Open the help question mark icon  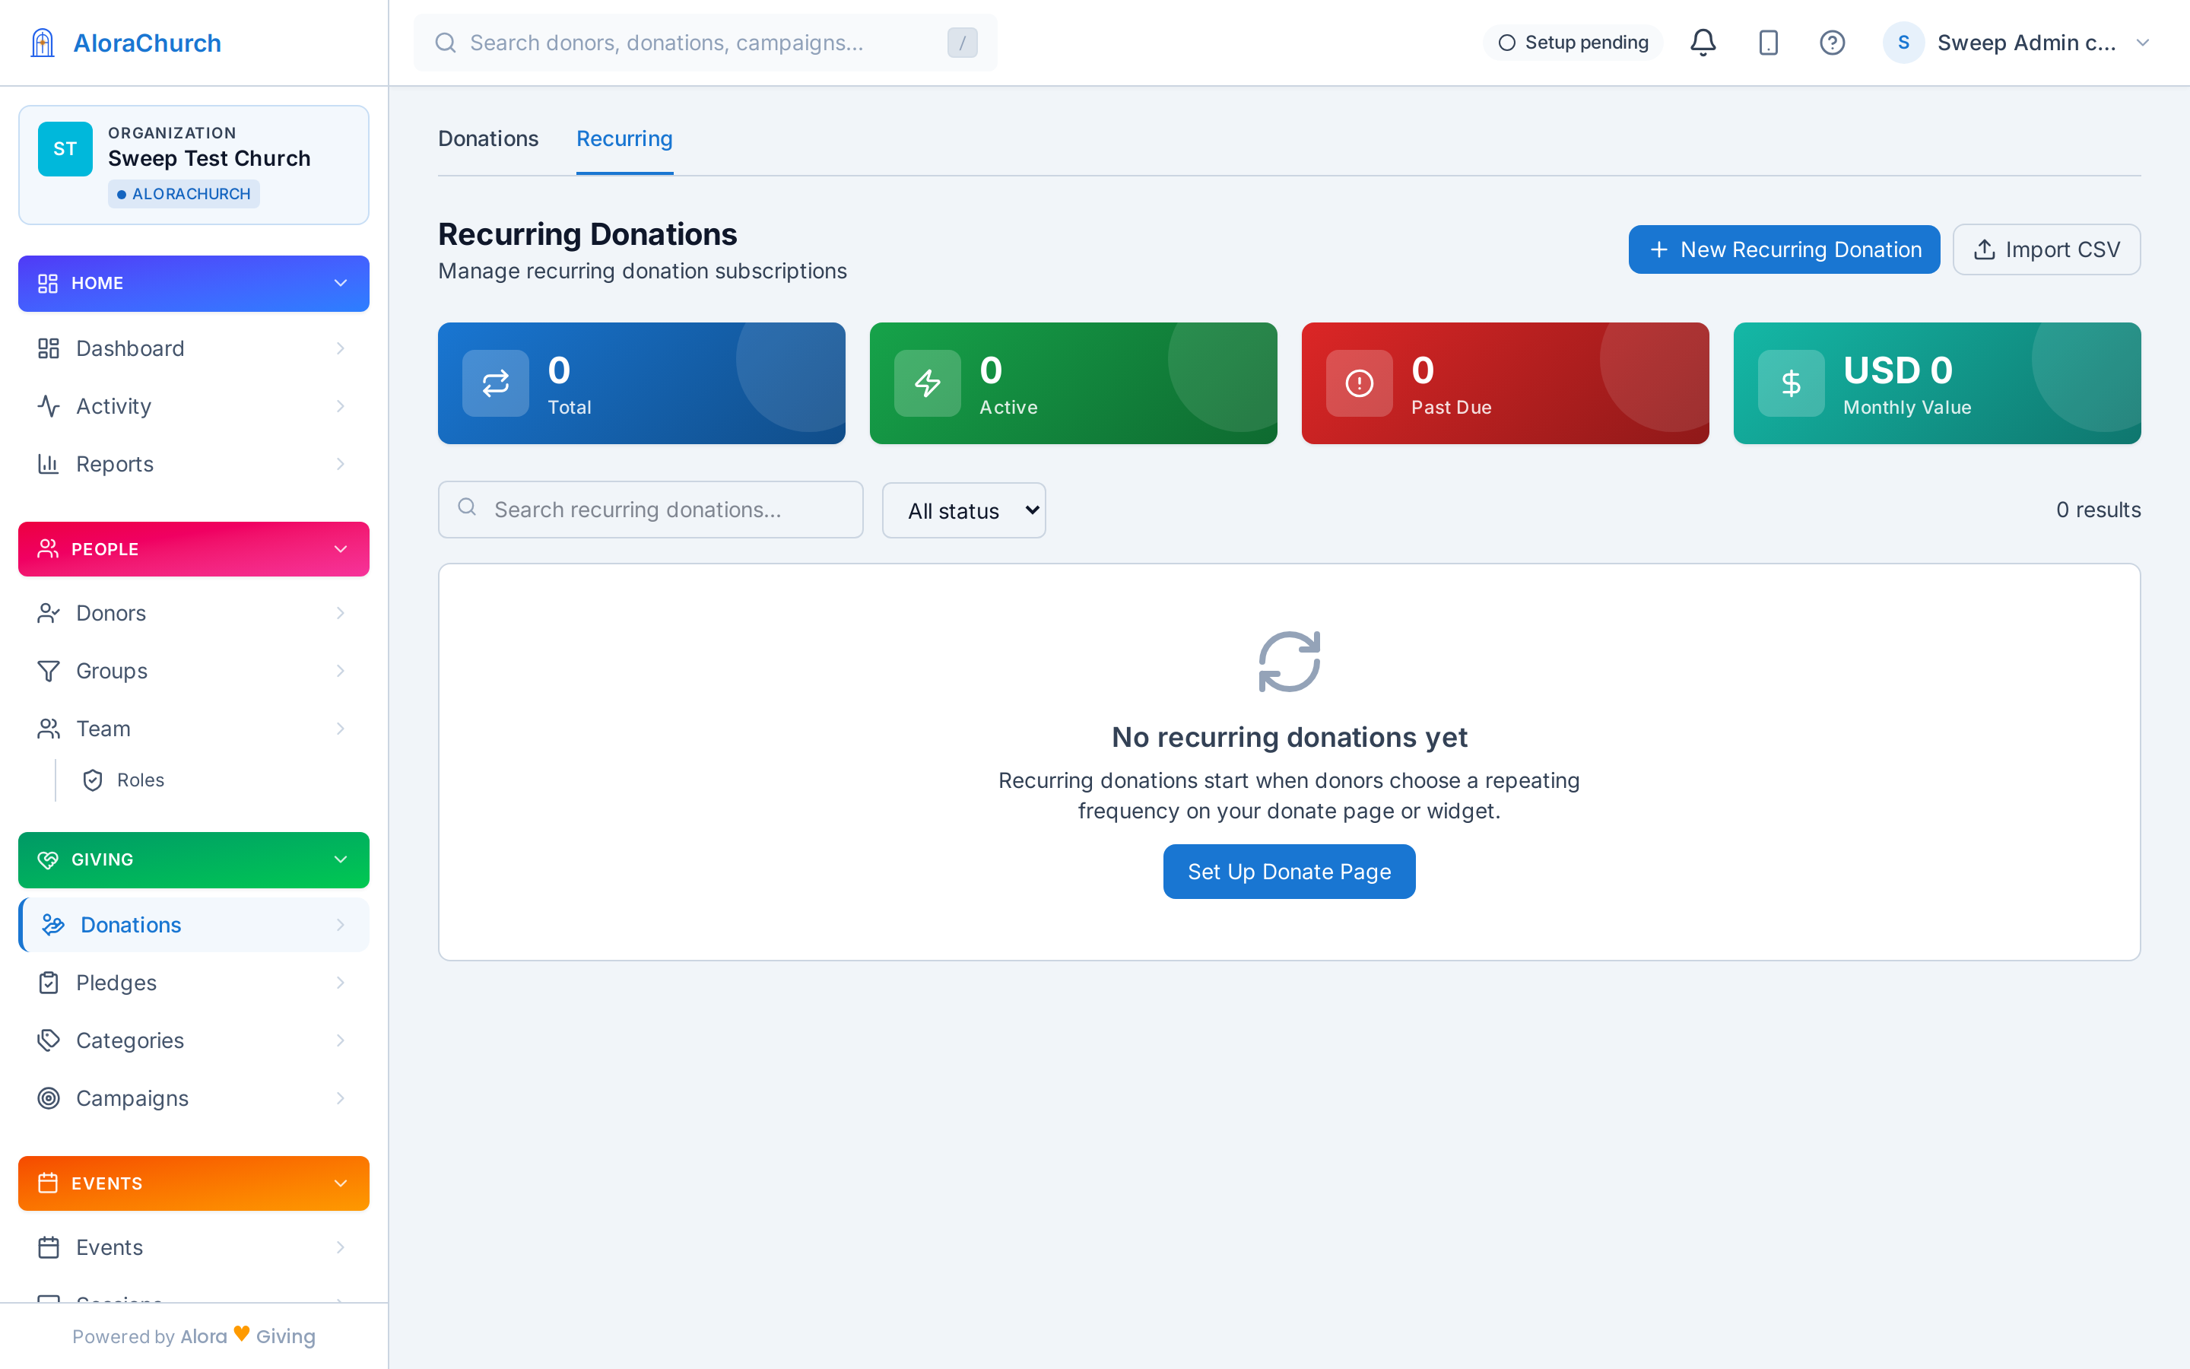coord(1832,43)
